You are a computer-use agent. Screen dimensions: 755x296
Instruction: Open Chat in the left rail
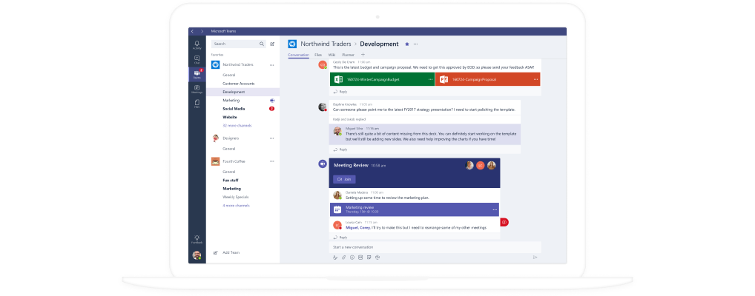[197, 59]
